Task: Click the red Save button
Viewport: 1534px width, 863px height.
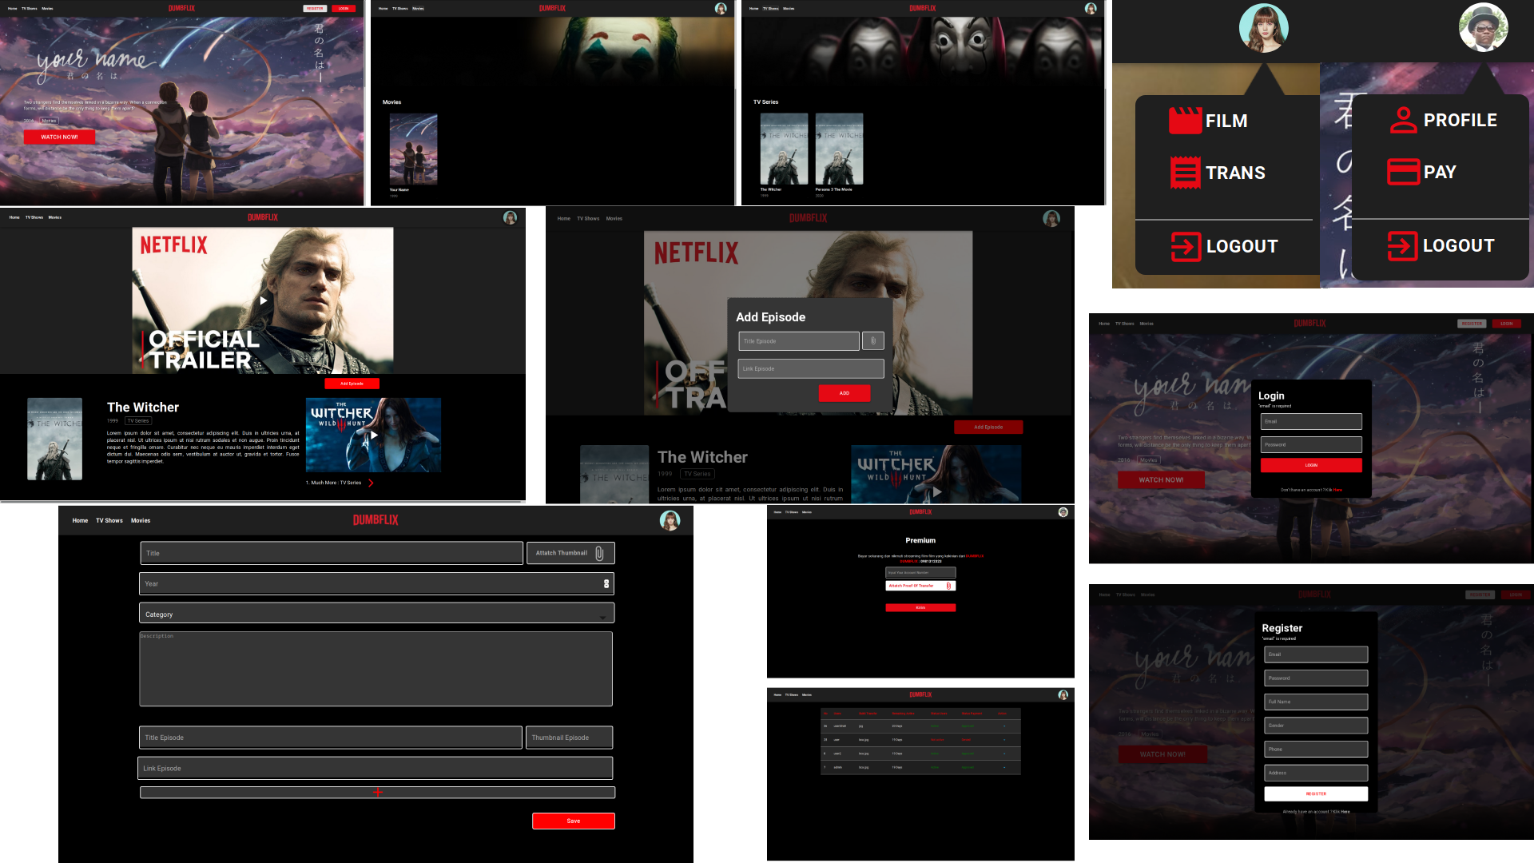Action: pos(573,821)
